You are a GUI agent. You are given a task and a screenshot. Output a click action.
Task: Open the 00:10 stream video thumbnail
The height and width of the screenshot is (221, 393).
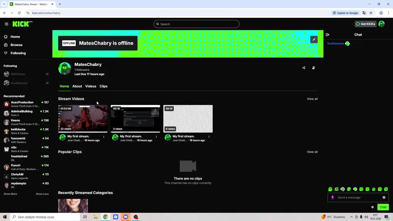(188, 119)
